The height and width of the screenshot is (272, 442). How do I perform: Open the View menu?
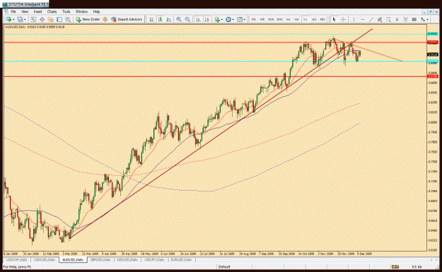click(25, 12)
